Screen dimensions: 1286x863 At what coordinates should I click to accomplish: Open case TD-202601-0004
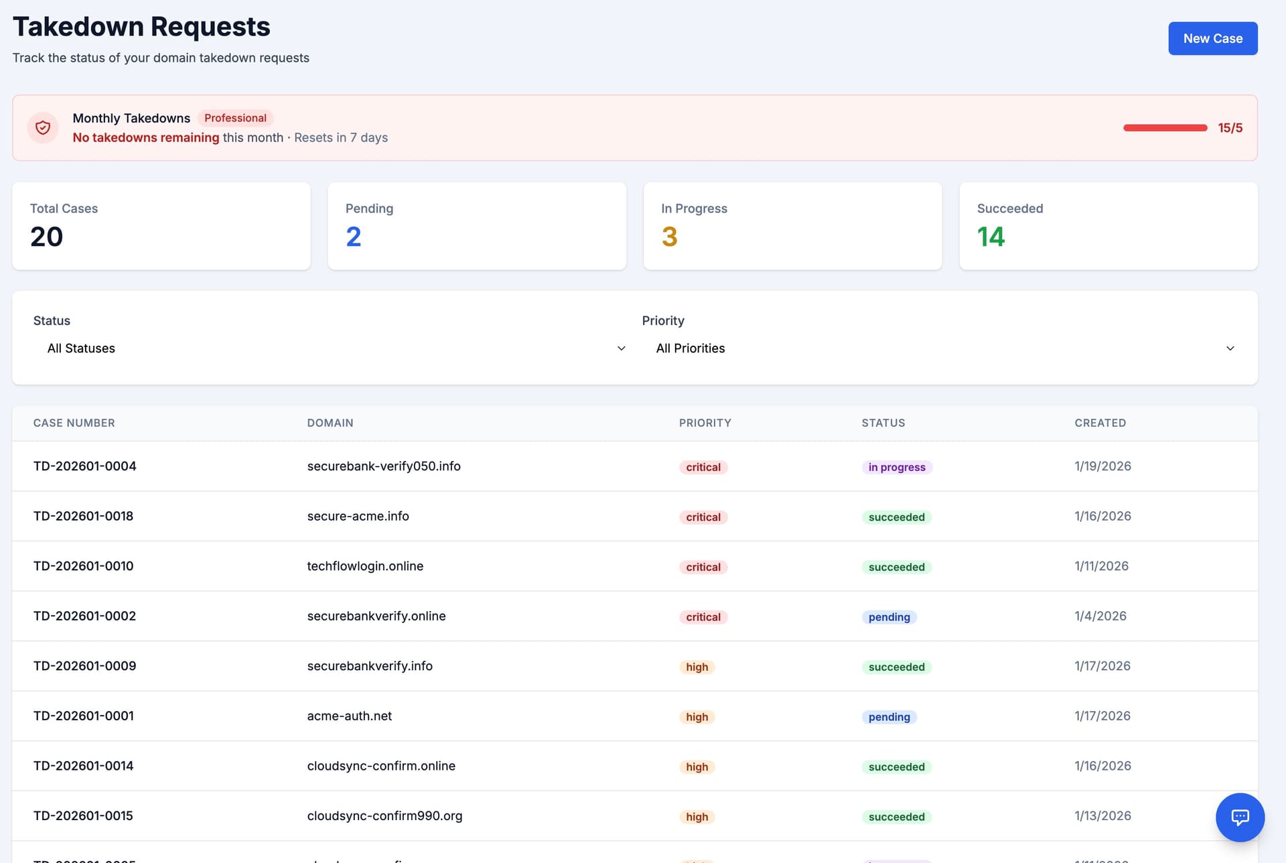pyautogui.click(x=85, y=466)
